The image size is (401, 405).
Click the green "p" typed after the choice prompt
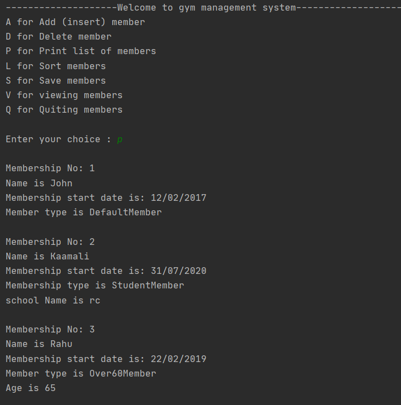pyautogui.click(x=120, y=139)
